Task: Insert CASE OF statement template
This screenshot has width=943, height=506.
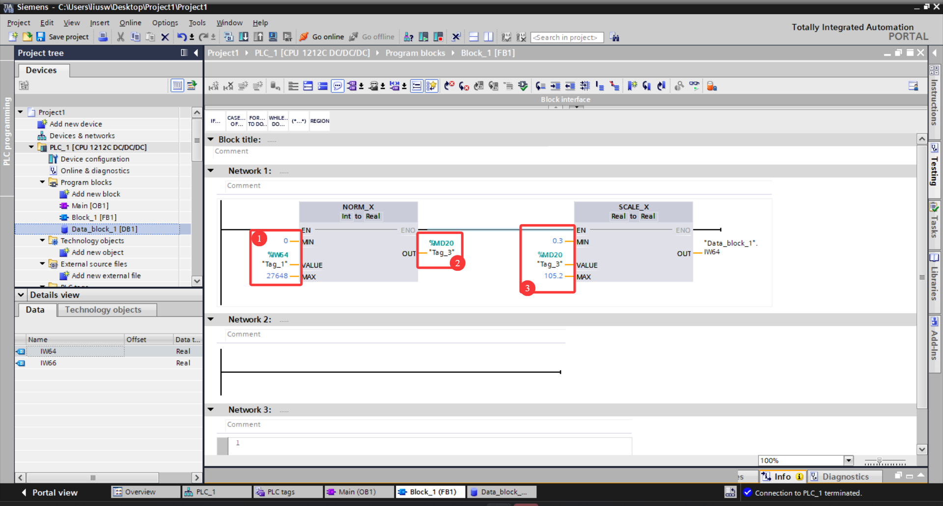Action: click(x=236, y=121)
